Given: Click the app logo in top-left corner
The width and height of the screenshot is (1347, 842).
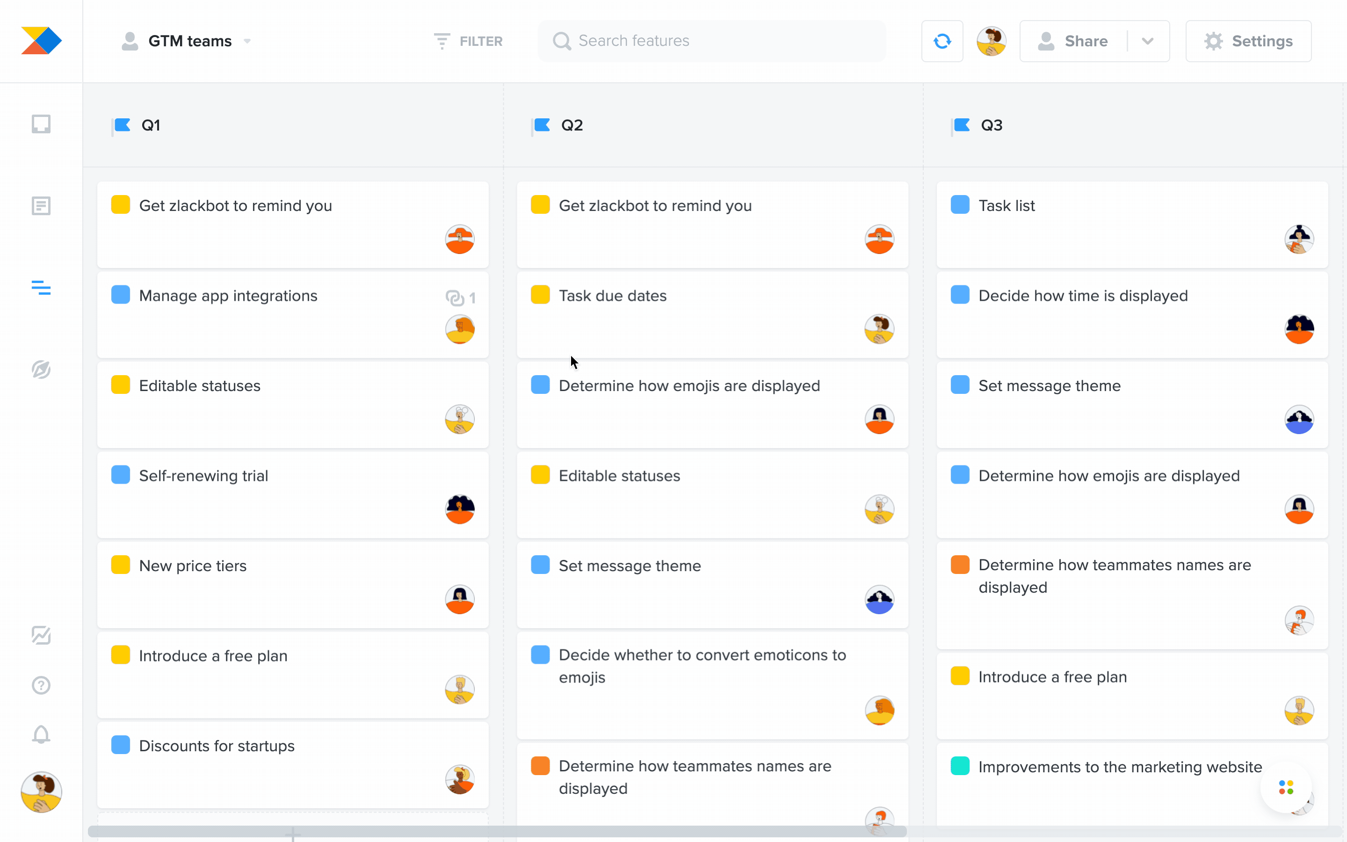Looking at the screenshot, I should coord(41,41).
